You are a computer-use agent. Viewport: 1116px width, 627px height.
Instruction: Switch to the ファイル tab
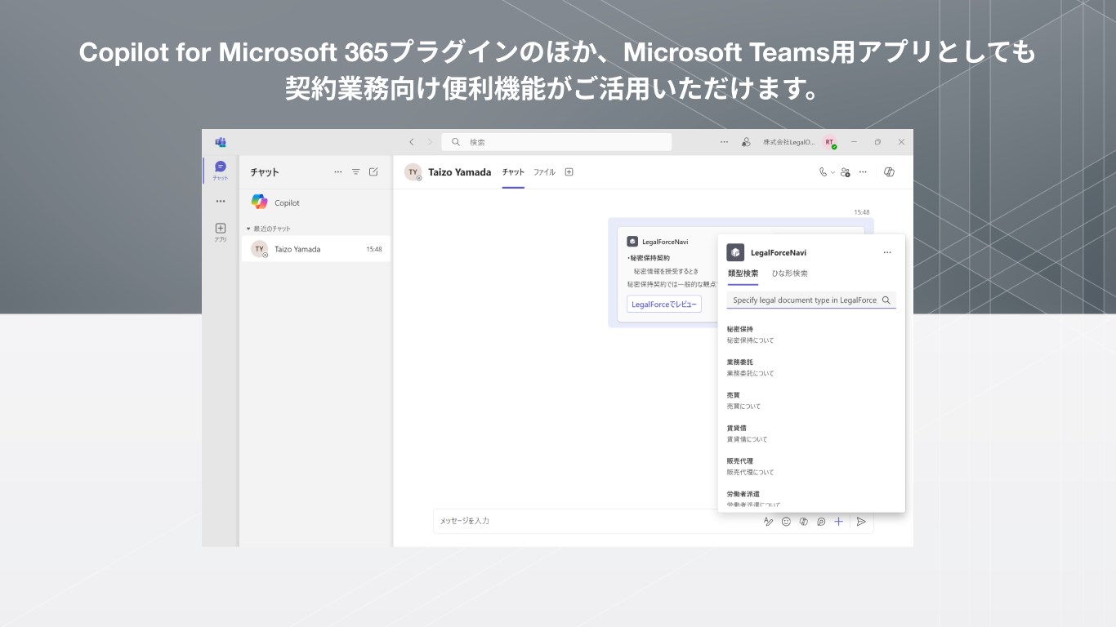(x=544, y=172)
